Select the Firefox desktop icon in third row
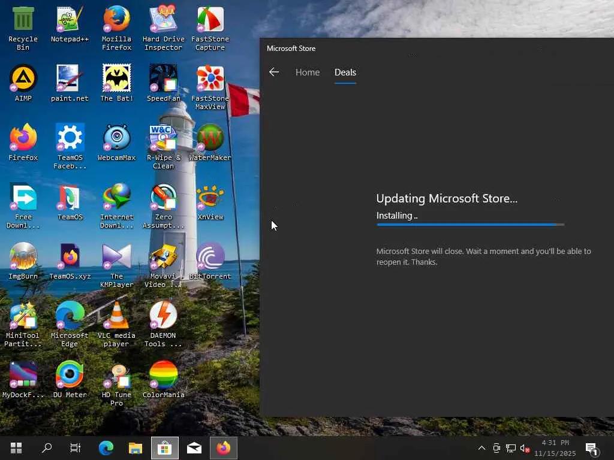This screenshot has width=614, height=460. [x=23, y=143]
